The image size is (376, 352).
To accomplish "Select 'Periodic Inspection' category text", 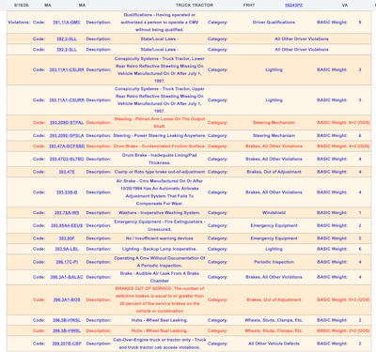I will click(274, 262).
